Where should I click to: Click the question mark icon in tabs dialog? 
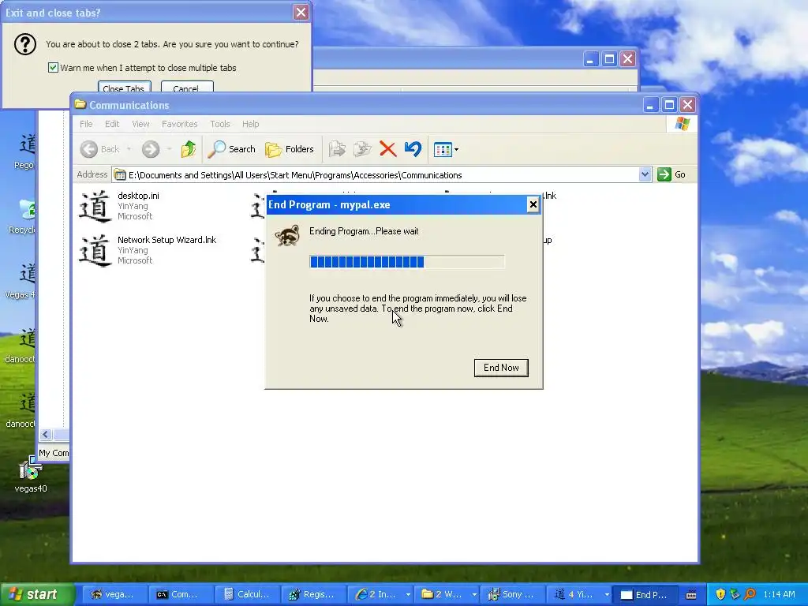[24, 44]
